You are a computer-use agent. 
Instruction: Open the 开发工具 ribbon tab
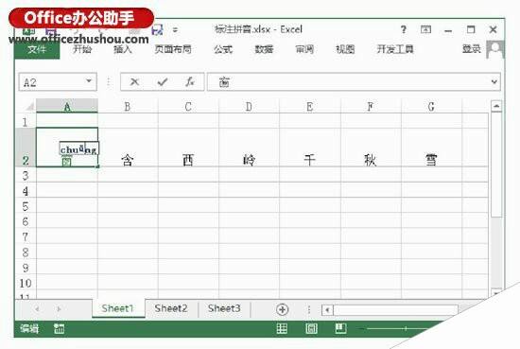coord(395,49)
